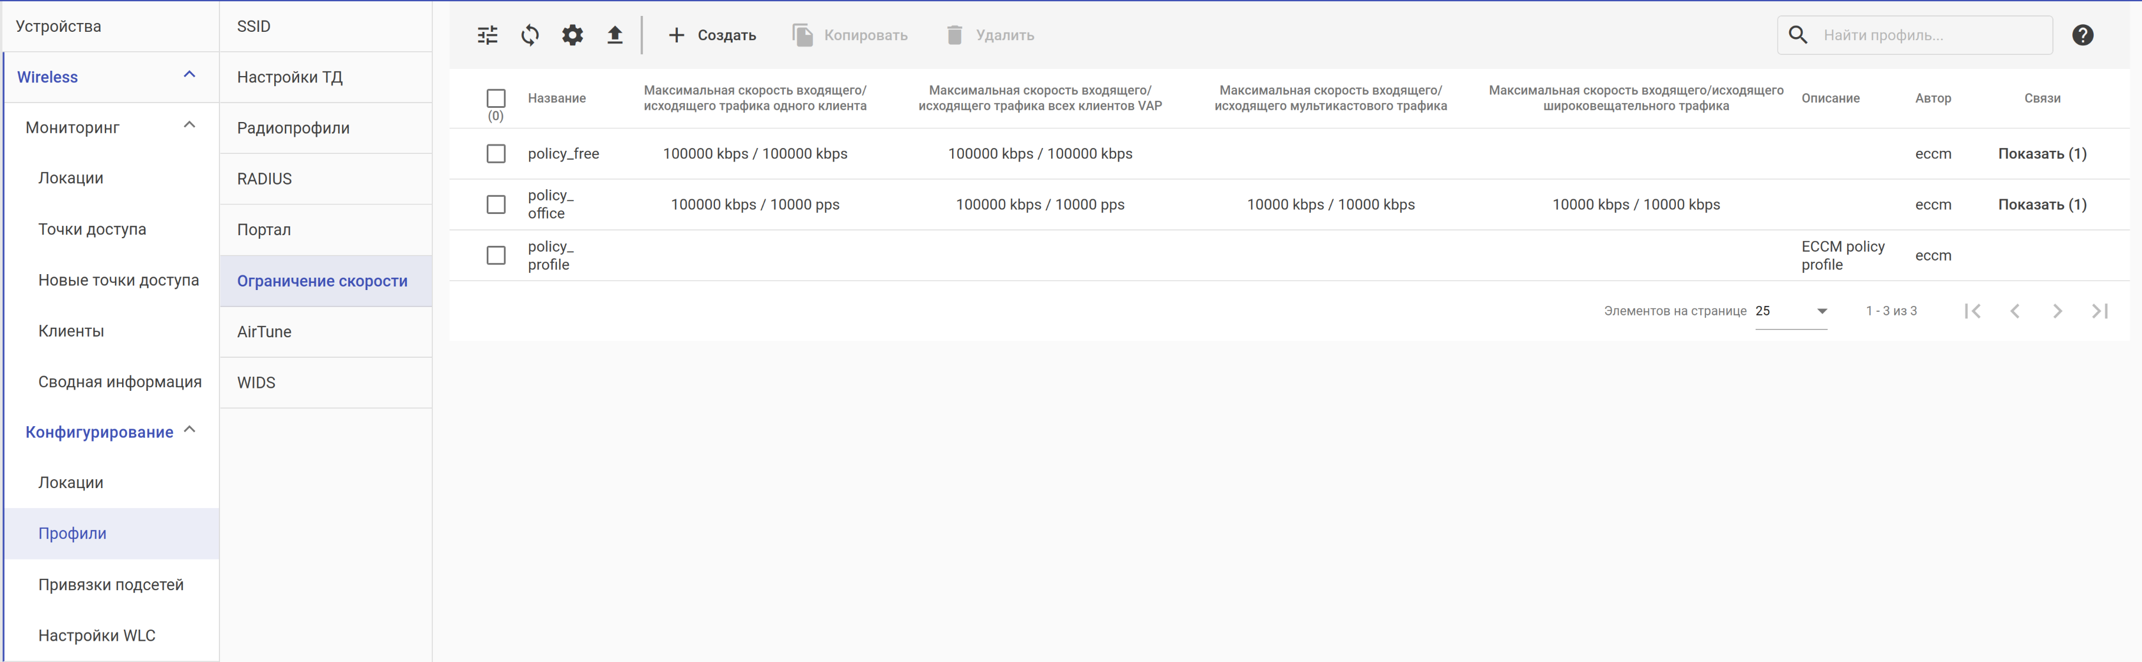Go to the previous page arrow
Screen dimensions: 2142x662
tap(2014, 311)
